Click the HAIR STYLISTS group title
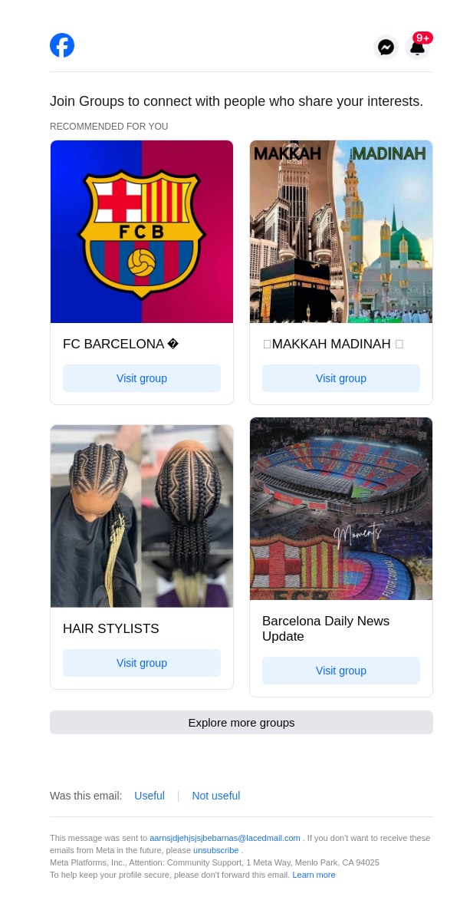Image resolution: width=460 pixels, height=910 pixels. click(111, 629)
